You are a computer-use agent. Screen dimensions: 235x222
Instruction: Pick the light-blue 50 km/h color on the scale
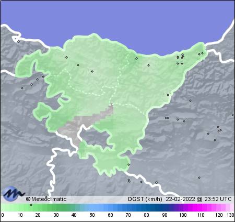pyautogui.click(x=92, y=207)
